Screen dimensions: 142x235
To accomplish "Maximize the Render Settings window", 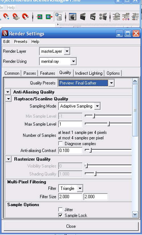I will pyautogui.click(x=128, y=33).
